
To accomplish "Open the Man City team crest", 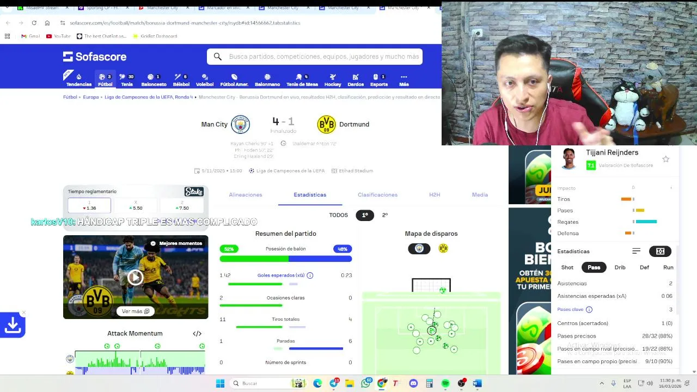I will point(240,124).
